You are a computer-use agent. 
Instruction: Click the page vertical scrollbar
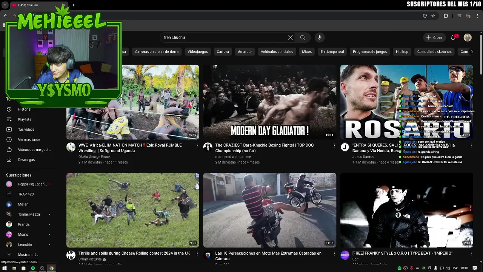click(481, 55)
